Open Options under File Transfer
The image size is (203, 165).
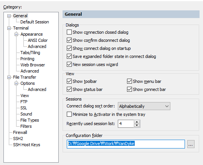point(28,83)
